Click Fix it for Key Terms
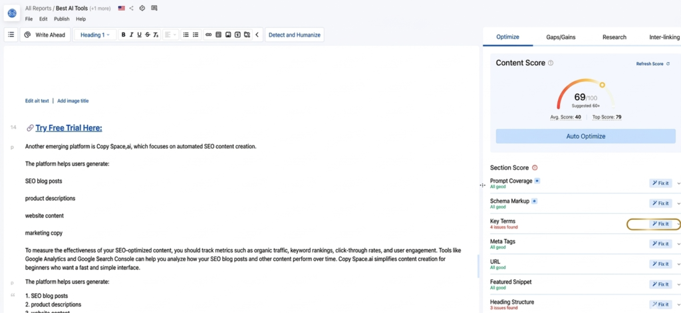Viewport: 681px width, 313px height. tap(660, 224)
